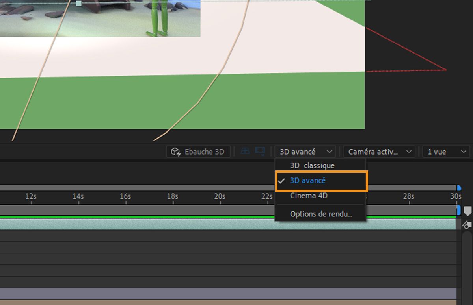Select the teal layer duration bar
The width and height of the screenshot is (473, 305).
[x=228, y=224]
